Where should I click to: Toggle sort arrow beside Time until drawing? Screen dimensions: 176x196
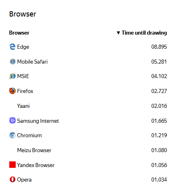[118, 33]
